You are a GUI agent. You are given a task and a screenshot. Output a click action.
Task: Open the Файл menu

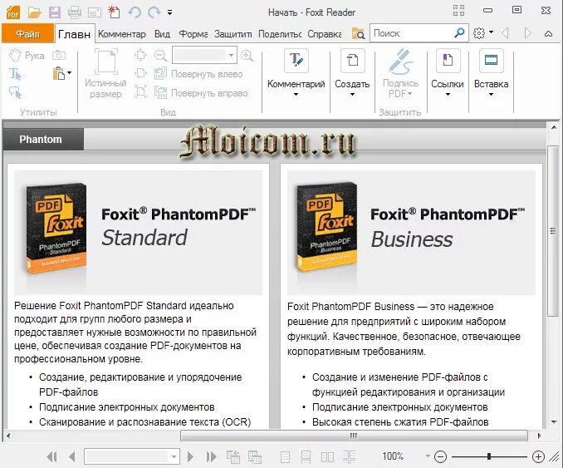tap(27, 34)
